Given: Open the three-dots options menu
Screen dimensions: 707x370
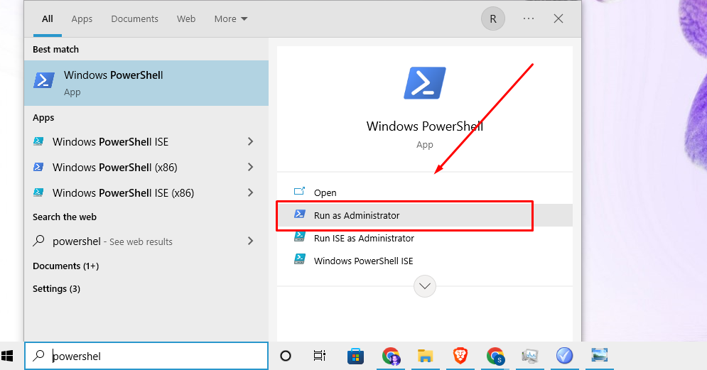Looking at the screenshot, I should (529, 19).
